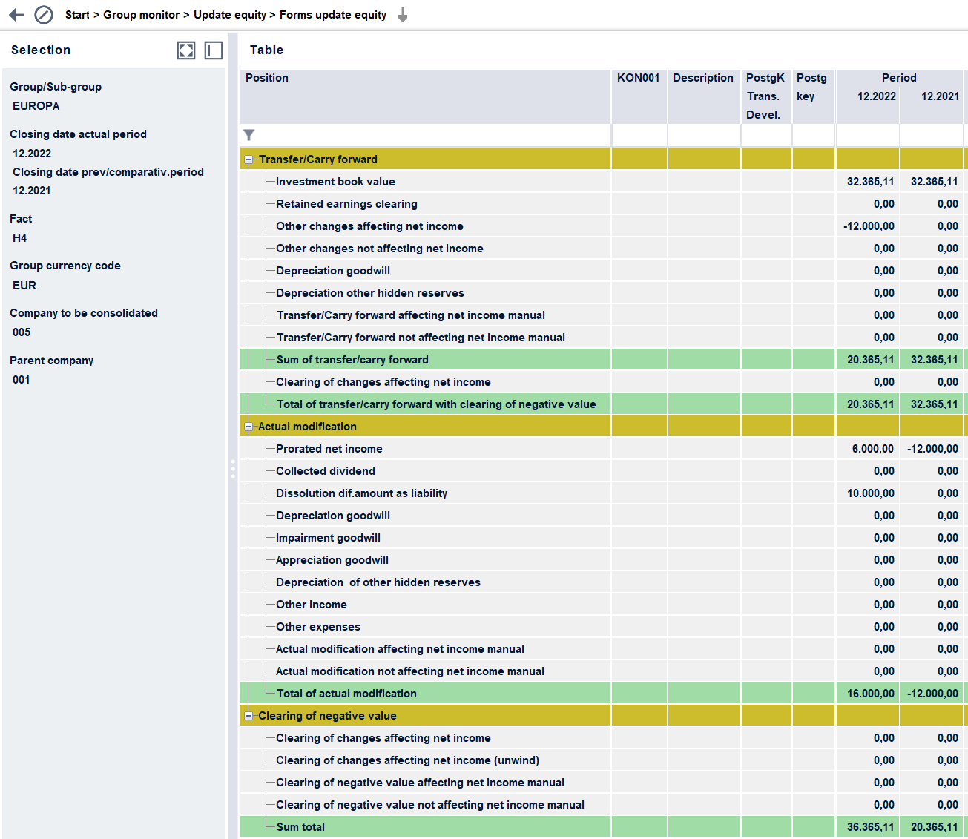Click the EUR group currency code value

pos(24,286)
